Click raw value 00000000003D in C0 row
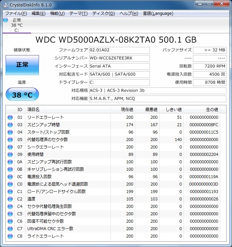The image size is (232, 247). point(204,184)
